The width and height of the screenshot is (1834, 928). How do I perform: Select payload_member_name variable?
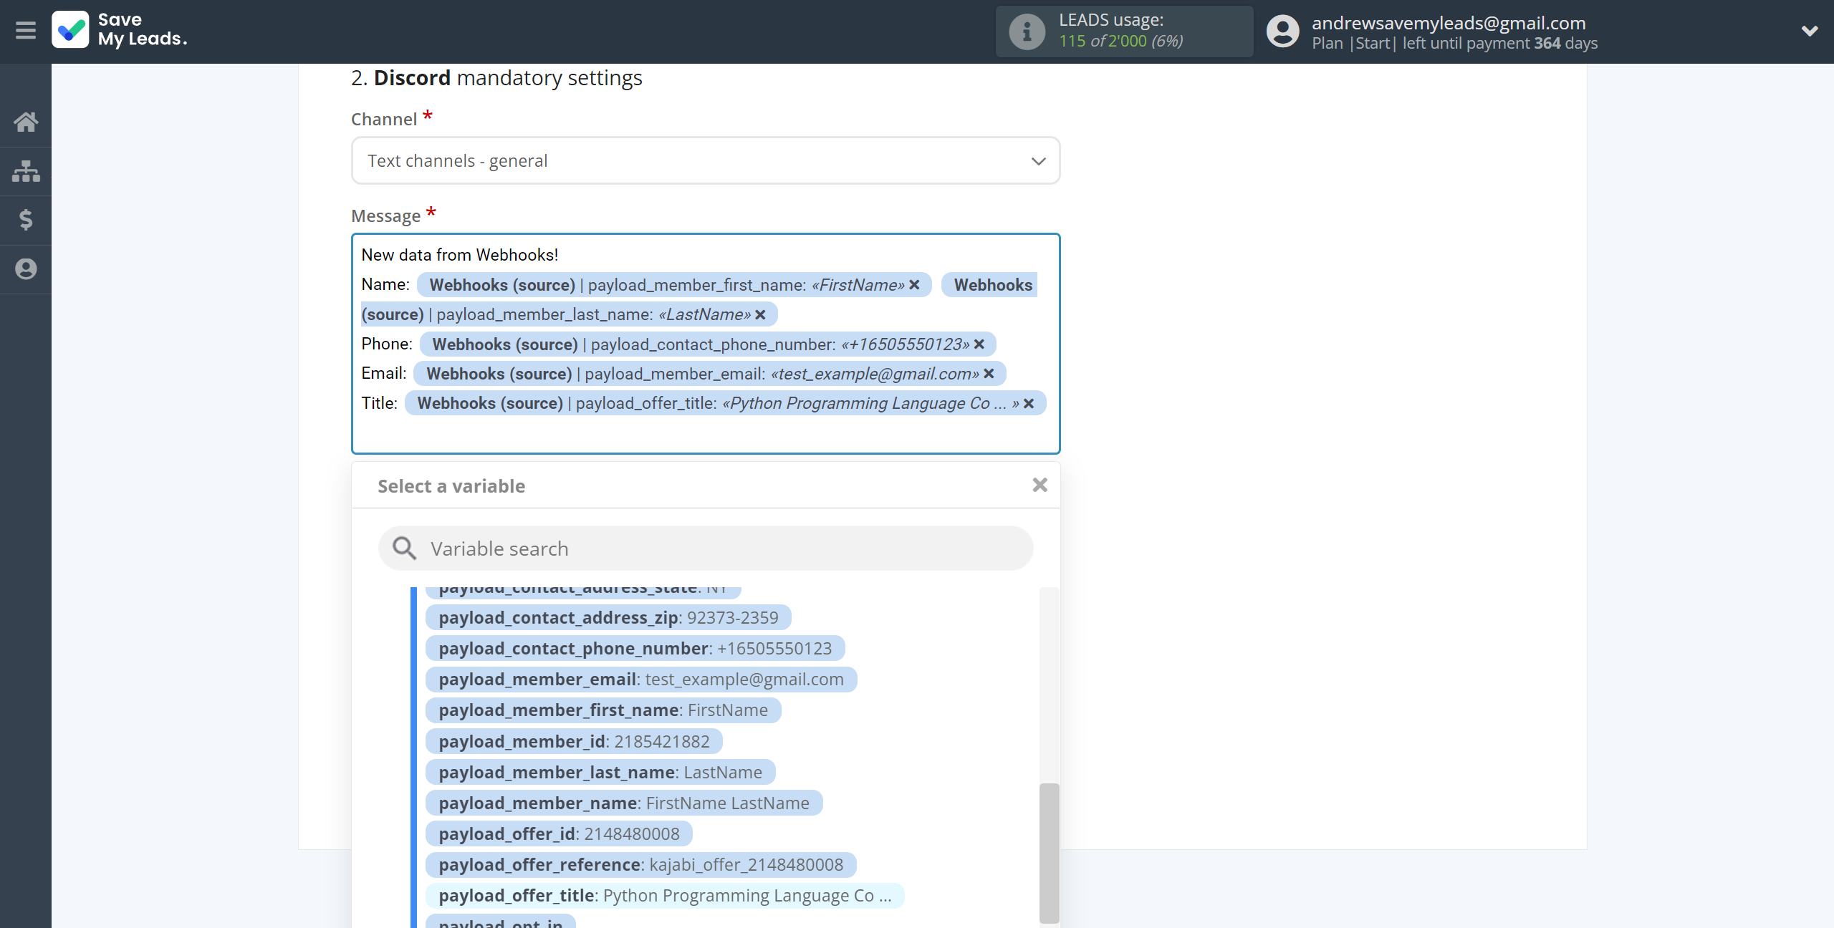(x=624, y=803)
